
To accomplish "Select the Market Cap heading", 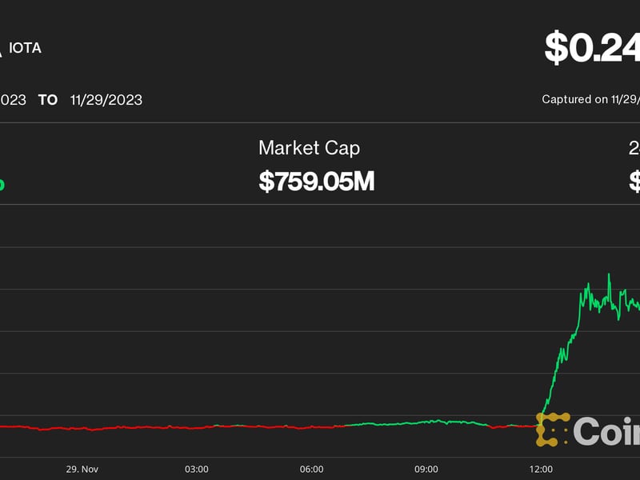I will coord(309,148).
